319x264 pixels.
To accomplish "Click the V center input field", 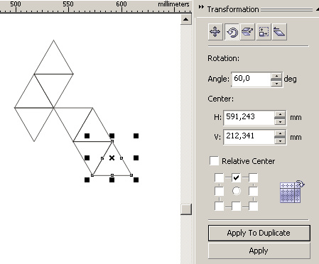I will (249, 137).
